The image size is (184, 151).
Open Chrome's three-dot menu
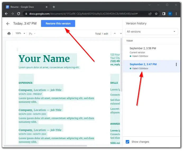[x=176, y=14]
